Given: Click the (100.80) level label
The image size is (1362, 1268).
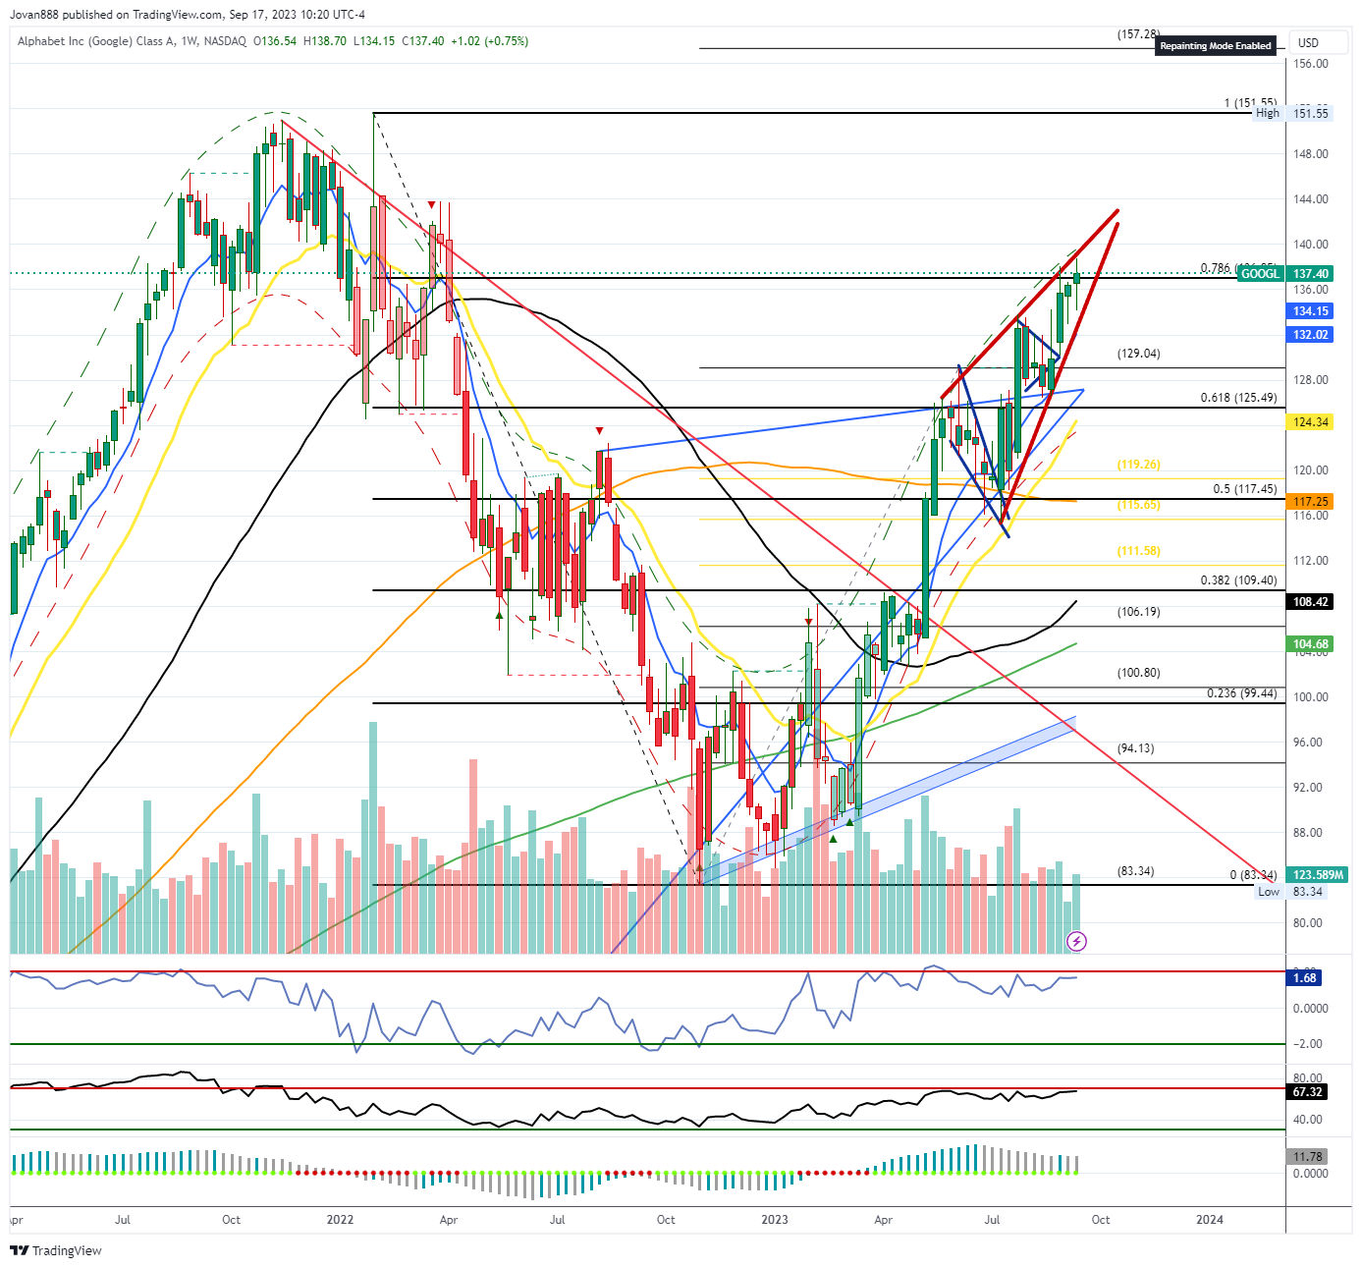Looking at the screenshot, I should [1138, 673].
